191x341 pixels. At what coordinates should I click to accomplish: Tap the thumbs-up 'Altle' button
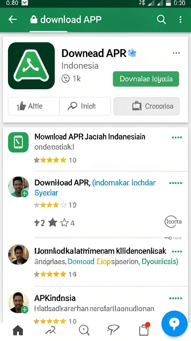pyautogui.click(x=33, y=106)
